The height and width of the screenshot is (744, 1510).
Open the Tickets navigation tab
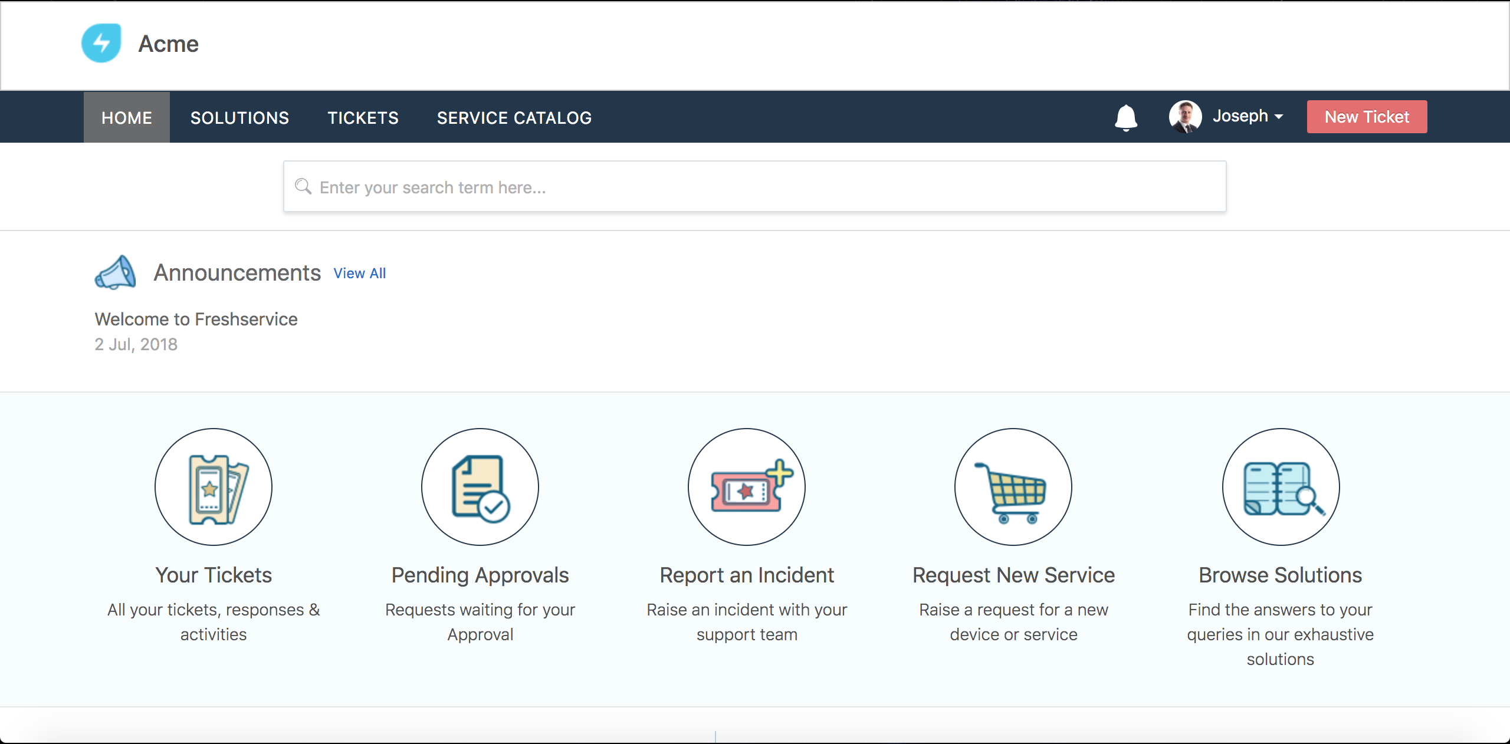click(x=363, y=118)
